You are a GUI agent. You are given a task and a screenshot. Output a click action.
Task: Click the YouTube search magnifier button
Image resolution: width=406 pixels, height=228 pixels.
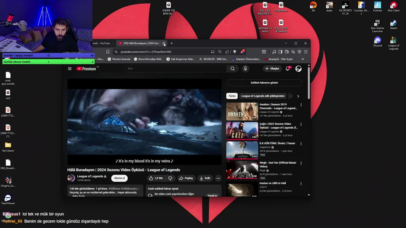(232, 69)
